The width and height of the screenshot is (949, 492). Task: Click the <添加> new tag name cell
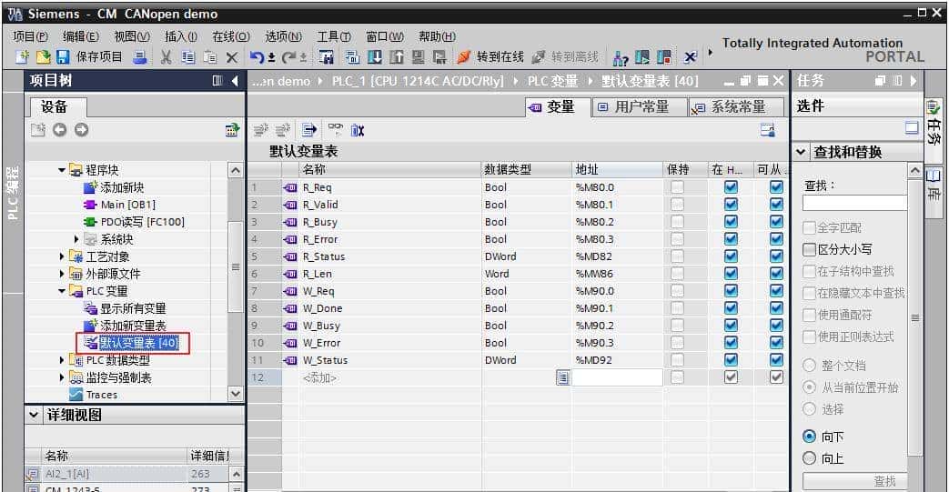click(390, 377)
